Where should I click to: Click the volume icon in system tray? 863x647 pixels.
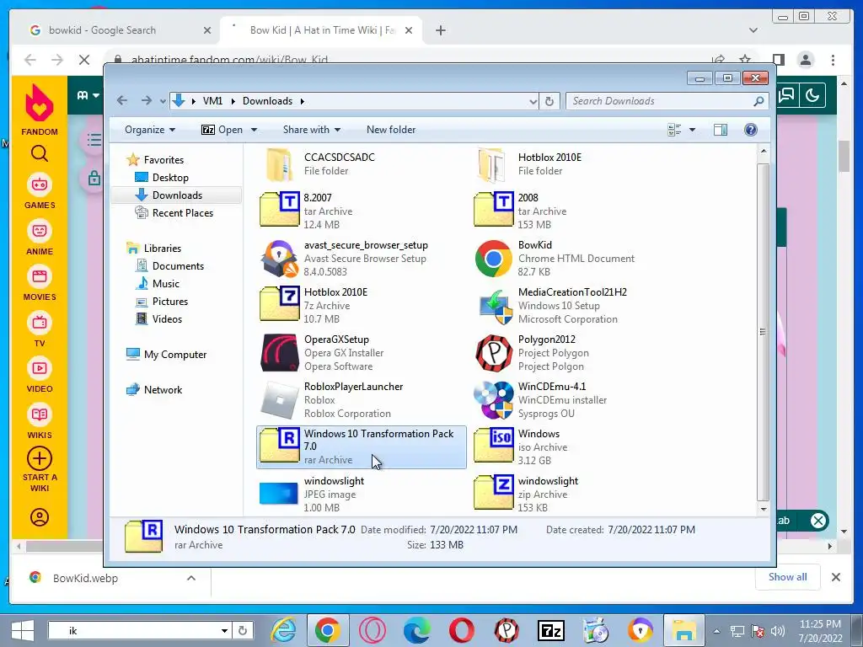click(x=778, y=631)
